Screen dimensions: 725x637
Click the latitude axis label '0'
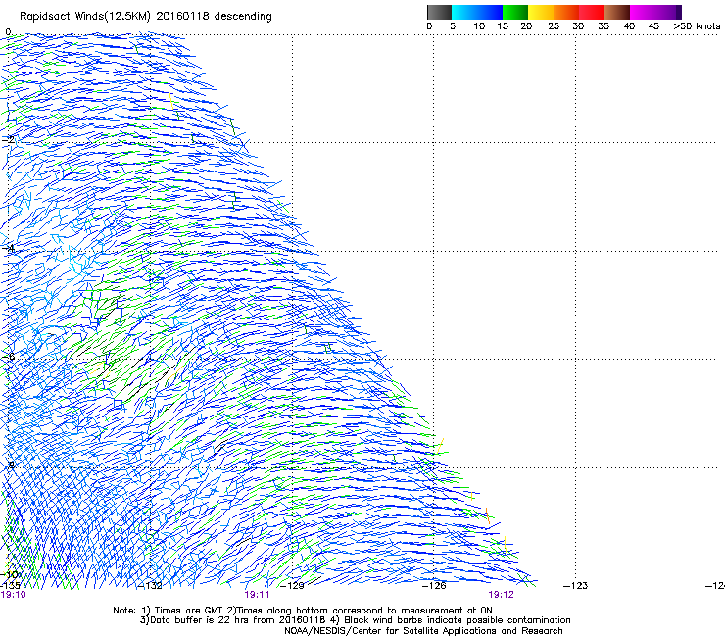(x=8, y=32)
